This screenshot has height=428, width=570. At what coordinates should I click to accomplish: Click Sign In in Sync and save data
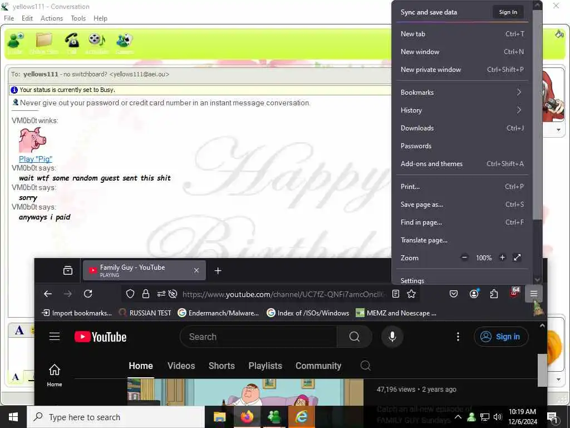pyautogui.click(x=508, y=12)
